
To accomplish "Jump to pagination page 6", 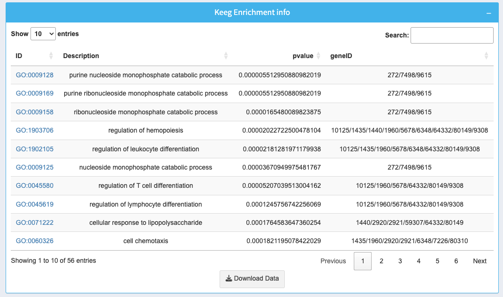I will (x=456, y=261).
